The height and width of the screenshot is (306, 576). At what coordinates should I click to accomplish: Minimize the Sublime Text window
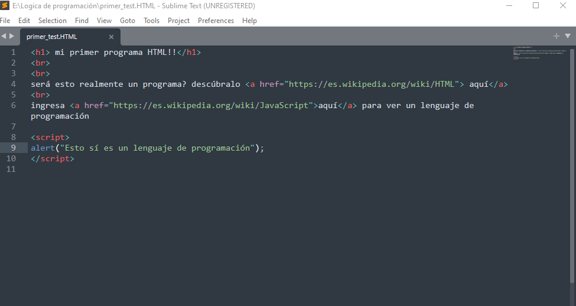[x=509, y=5]
